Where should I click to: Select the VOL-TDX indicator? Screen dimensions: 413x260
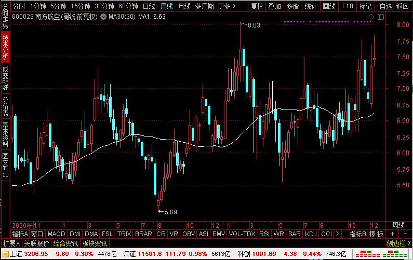click(x=242, y=234)
